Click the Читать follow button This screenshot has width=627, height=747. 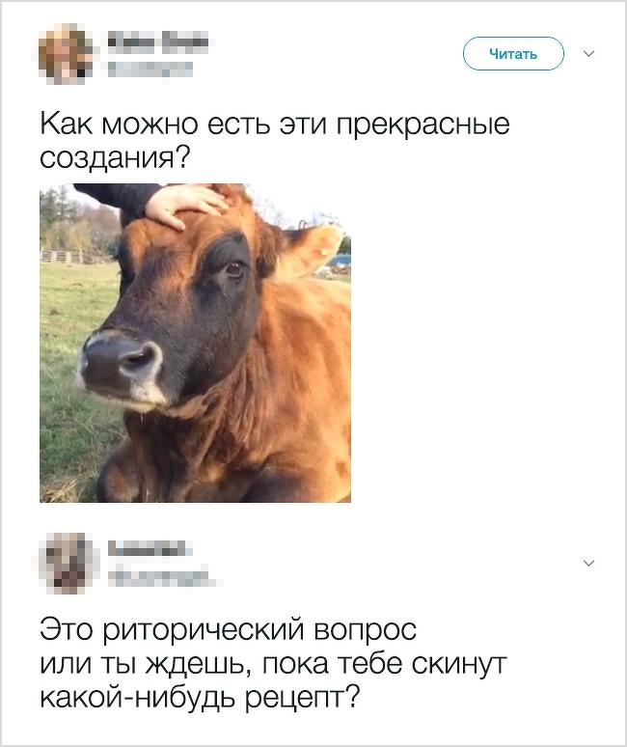coord(513,54)
